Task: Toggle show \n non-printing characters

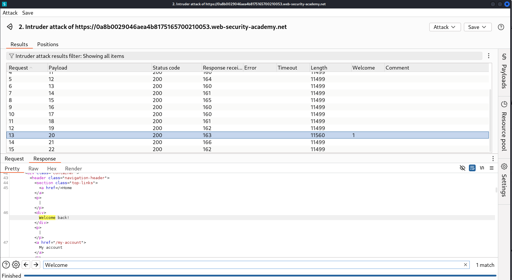Action: (482, 168)
